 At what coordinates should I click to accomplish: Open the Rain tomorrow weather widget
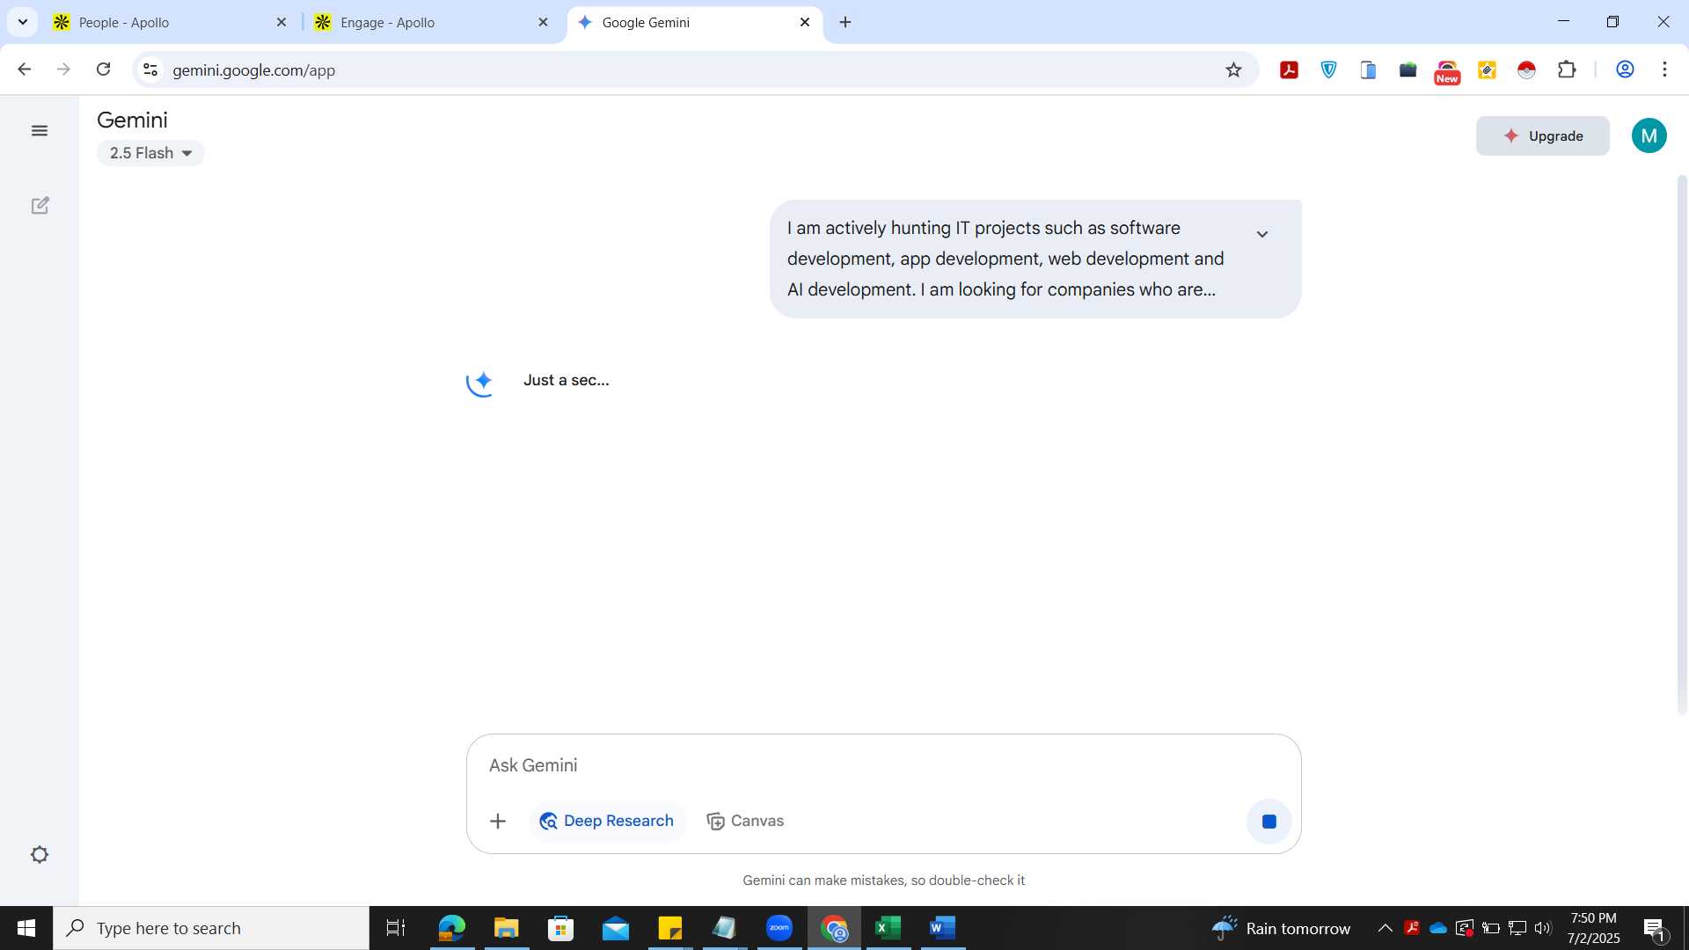click(1281, 928)
